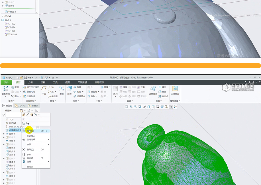Viewport: 261px width, 185px height.
Task: Click the 镜像 (Mirror) tool in the ribbon
Action: coord(123,87)
